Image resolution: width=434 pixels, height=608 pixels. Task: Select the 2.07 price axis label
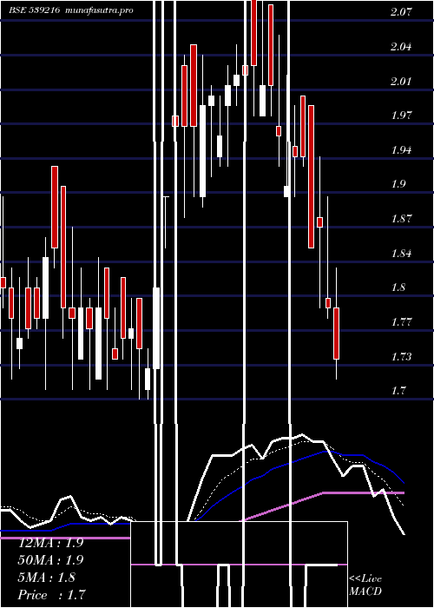pyautogui.click(x=401, y=12)
